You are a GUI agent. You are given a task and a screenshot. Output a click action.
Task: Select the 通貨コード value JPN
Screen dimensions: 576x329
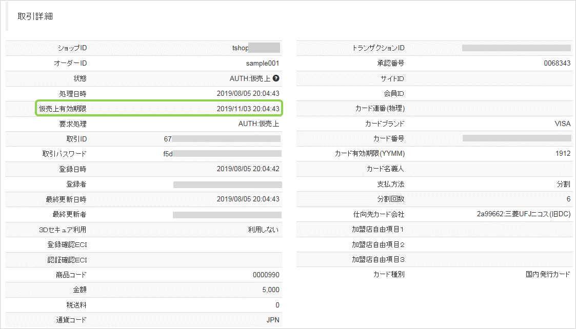pos(273,320)
